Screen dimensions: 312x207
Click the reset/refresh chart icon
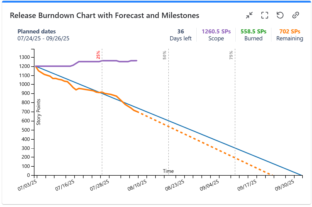[280, 15]
